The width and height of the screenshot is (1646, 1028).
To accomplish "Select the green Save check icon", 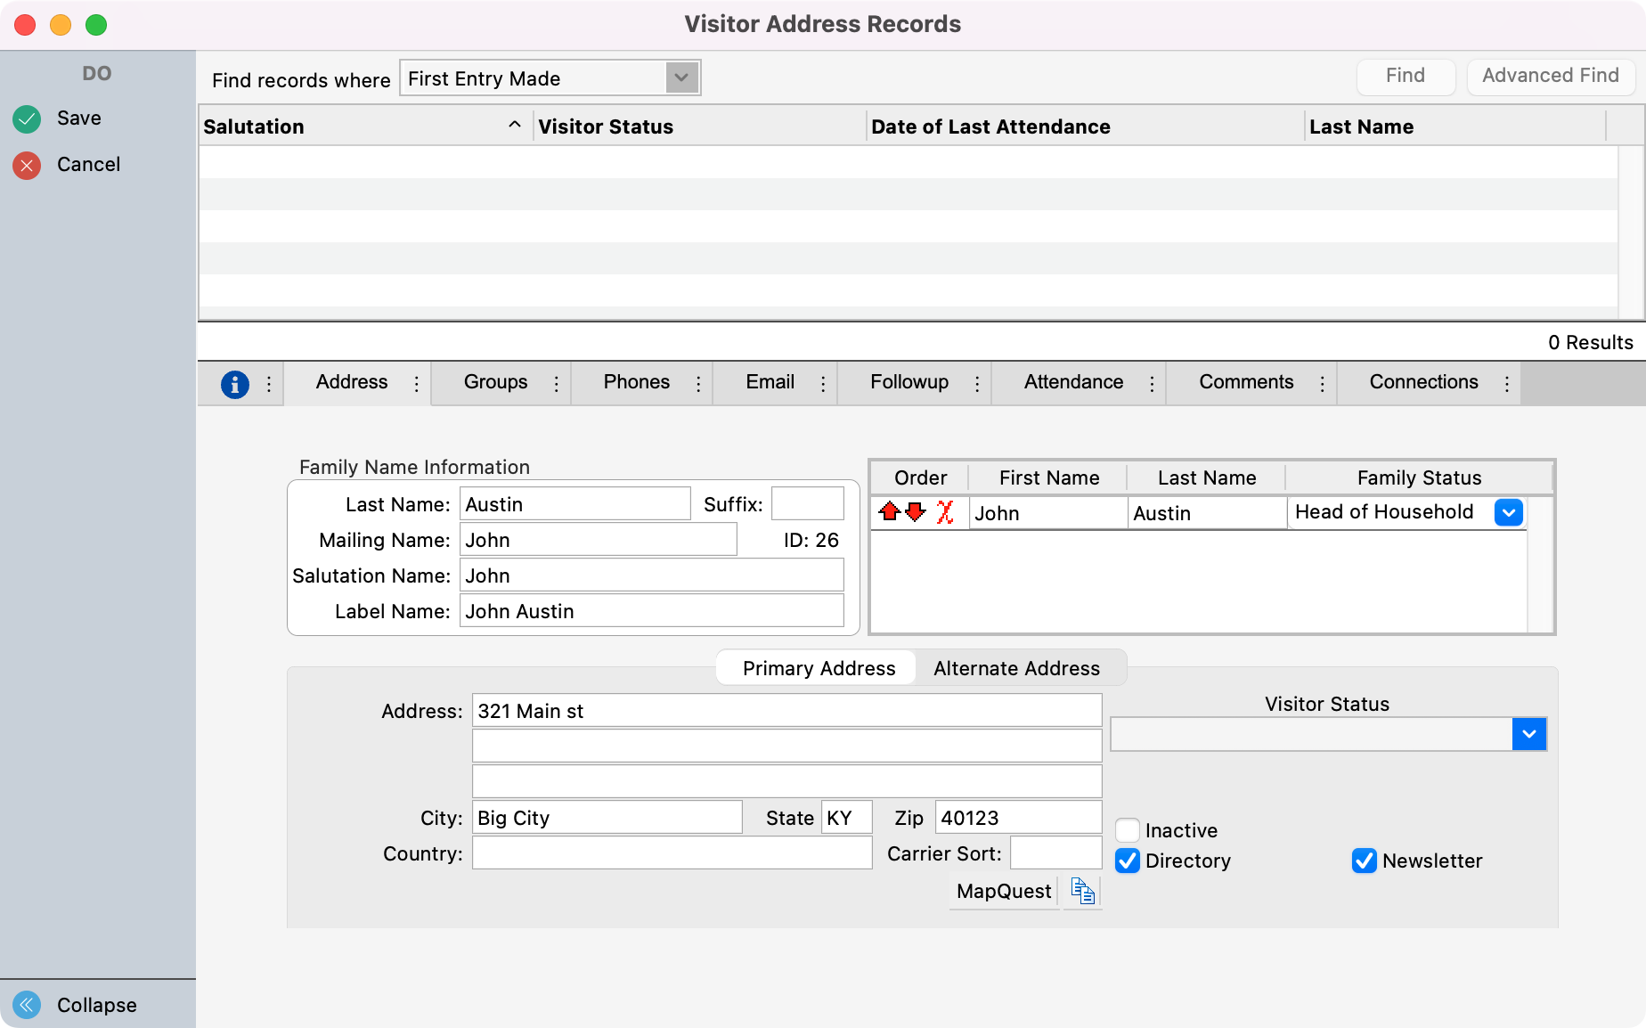I will tap(27, 118).
